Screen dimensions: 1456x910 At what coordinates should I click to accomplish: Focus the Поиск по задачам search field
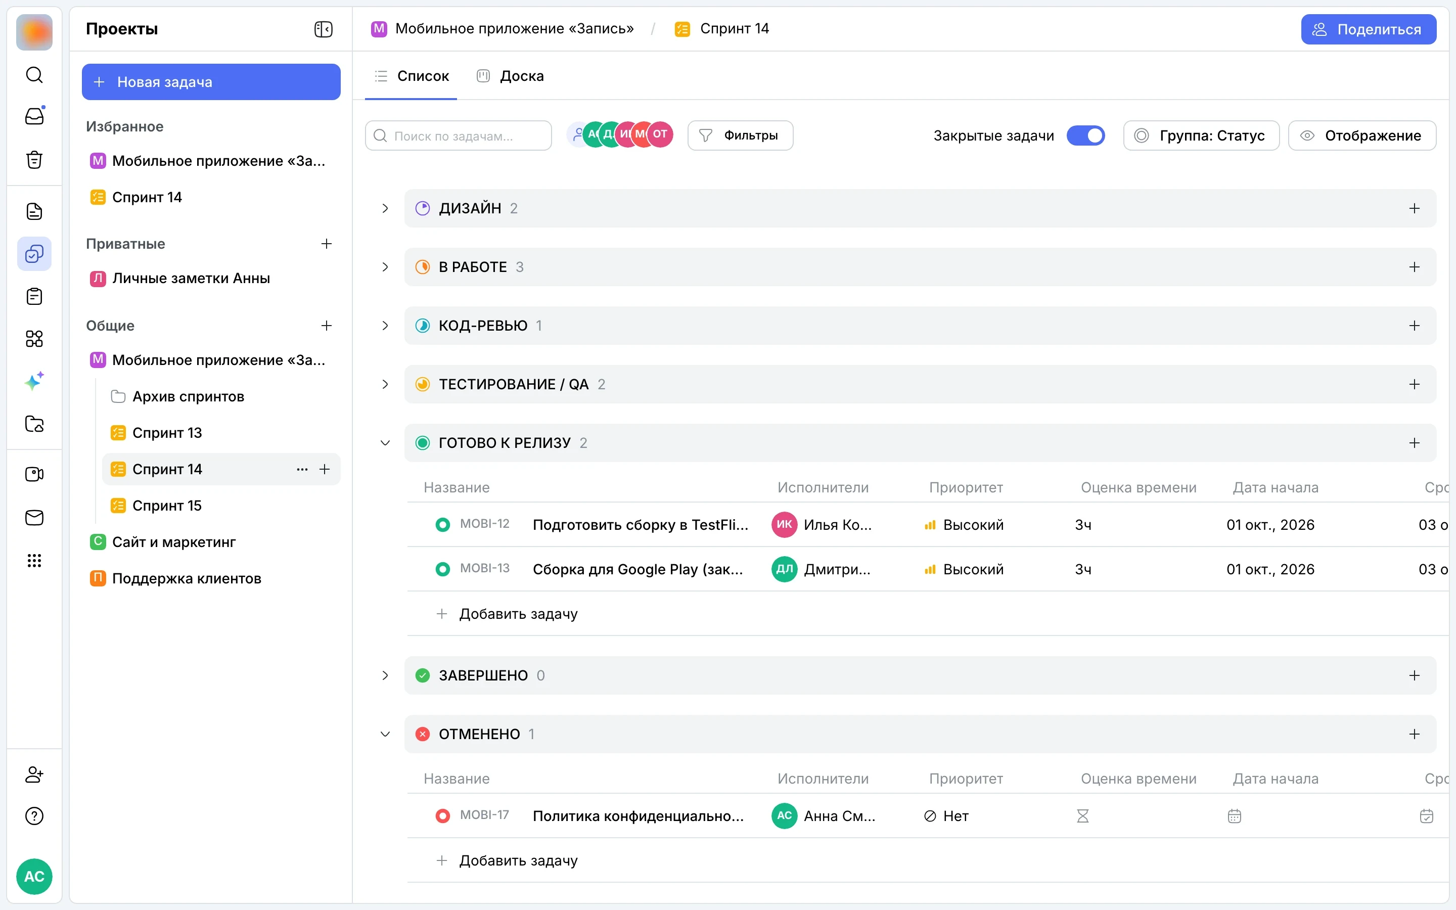point(458,135)
